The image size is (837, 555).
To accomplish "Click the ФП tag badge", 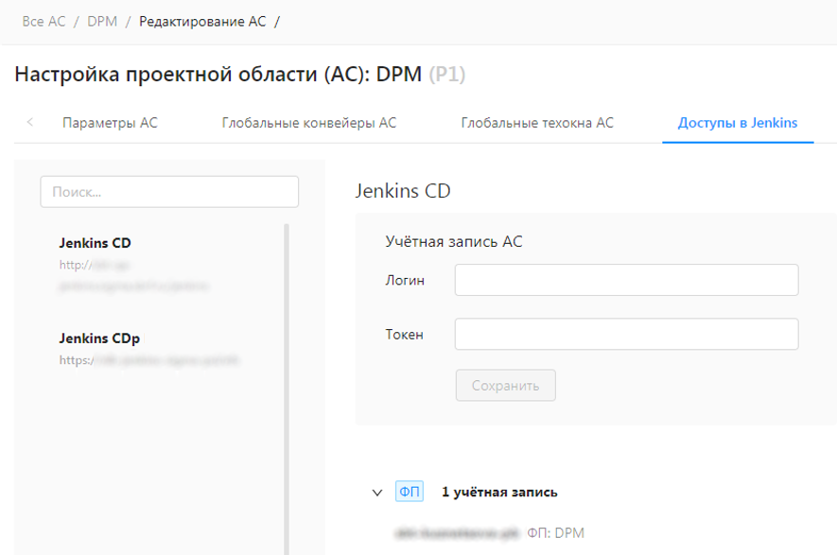I will [409, 492].
